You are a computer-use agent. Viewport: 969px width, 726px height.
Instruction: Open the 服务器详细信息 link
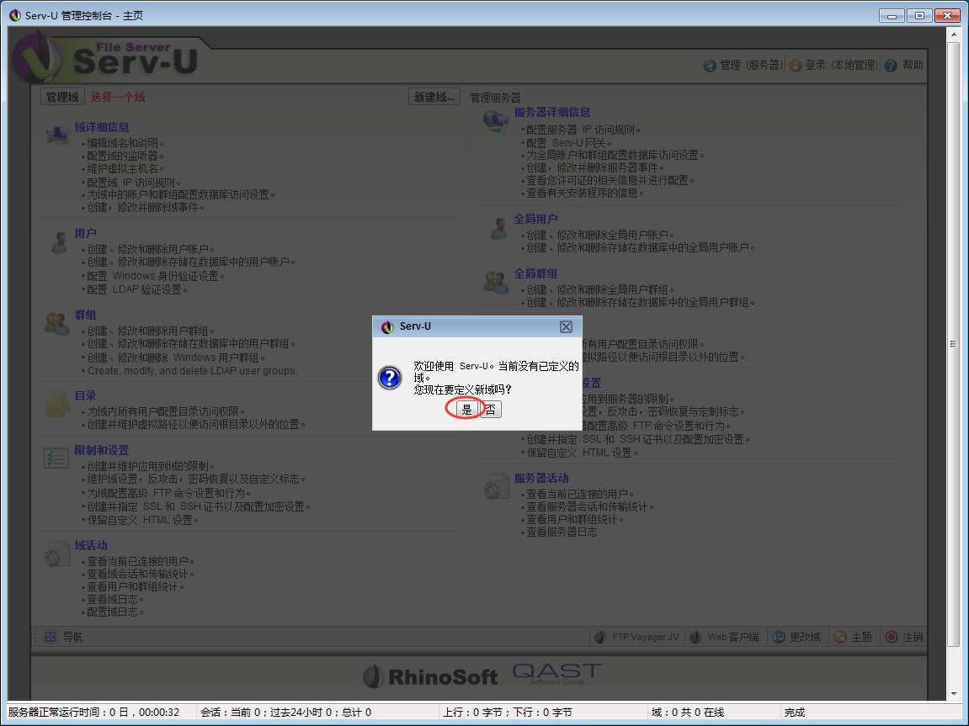pyautogui.click(x=552, y=113)
